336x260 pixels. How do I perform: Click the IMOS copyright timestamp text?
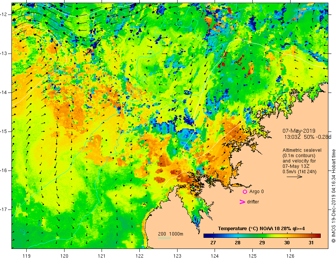click(333, 196)
